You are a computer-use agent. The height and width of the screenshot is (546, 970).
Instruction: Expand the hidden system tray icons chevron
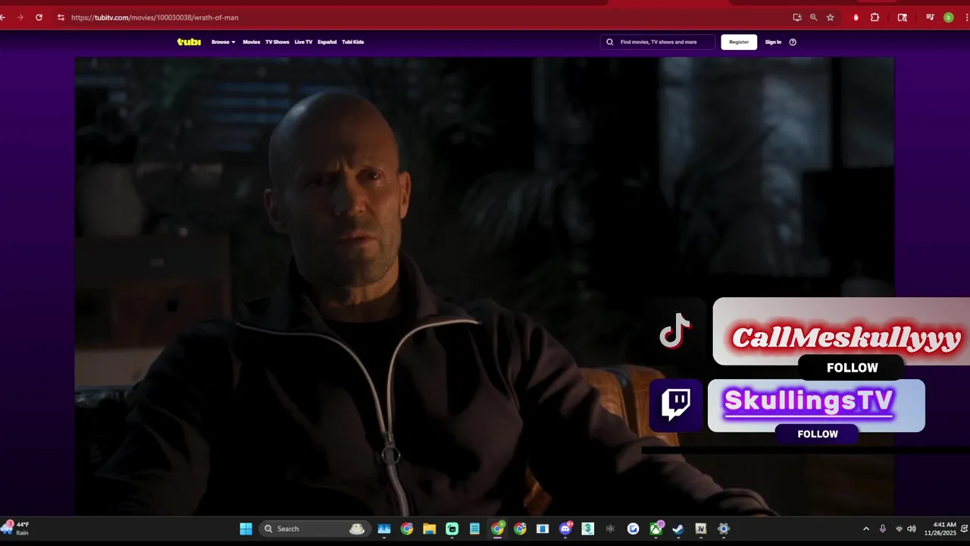[x=866, y=529]
